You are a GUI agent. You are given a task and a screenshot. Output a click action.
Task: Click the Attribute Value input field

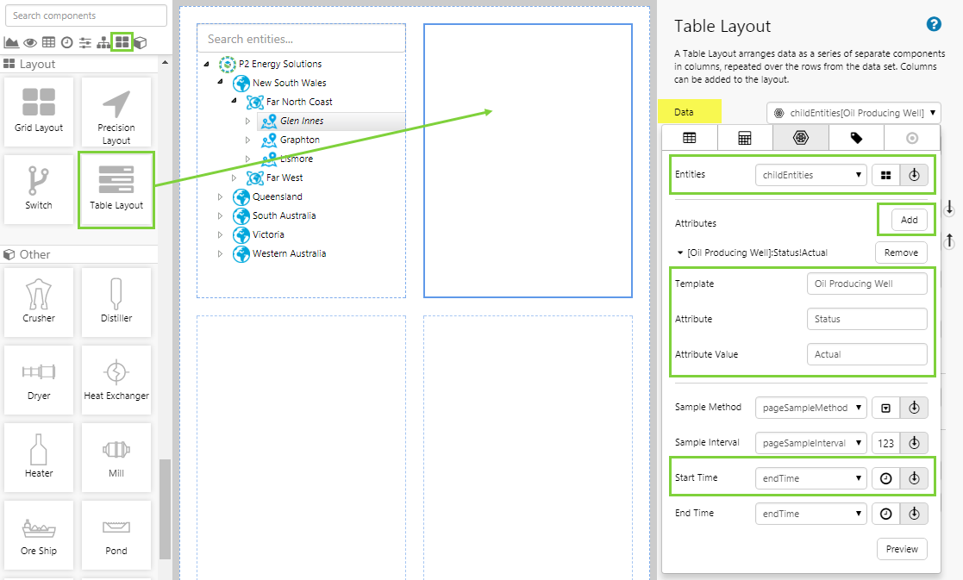pos(866,354)
